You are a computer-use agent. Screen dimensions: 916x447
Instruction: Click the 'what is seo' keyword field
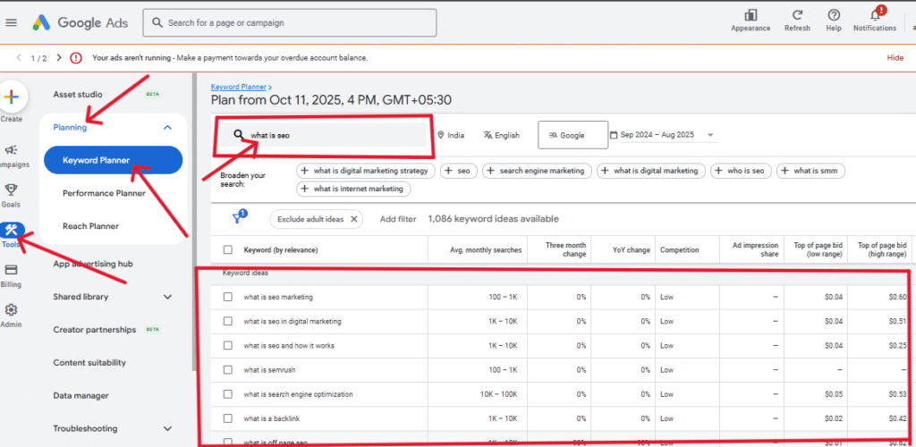tap(324, 135)
